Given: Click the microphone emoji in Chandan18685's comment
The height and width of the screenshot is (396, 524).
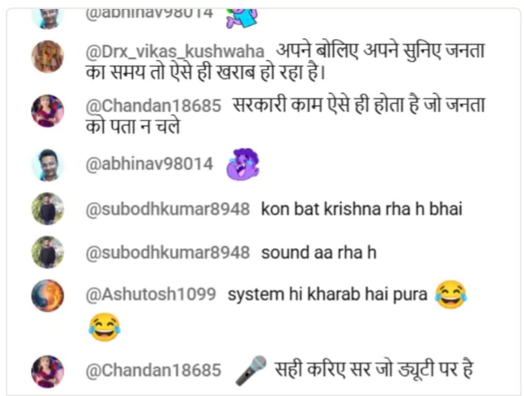Looking at the screenshot, I should 251,370.
